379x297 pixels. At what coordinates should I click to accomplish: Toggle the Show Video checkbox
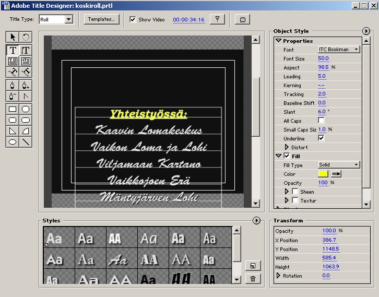coord(133,19)
